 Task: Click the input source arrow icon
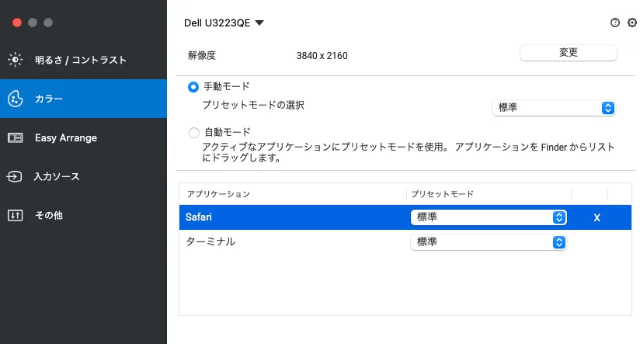coord(14,177)
